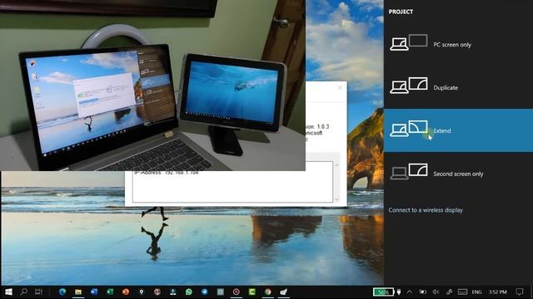Open WhatsApp from the taskbar
Screen dimensions: 533x299
pos(189,292)
